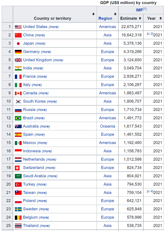Image resolution: width=164 pixels, height=231 pixels.
Task: Sort table by Country or territory arrows
Action: [93, 14]
